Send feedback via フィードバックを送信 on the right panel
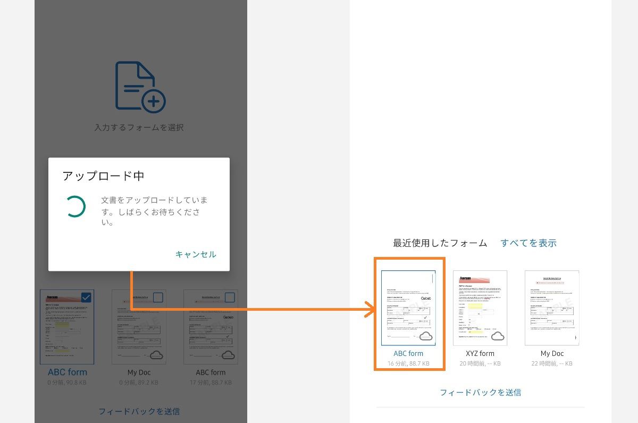638x423 pixels. pyautogui.click(x=480, y=392)
